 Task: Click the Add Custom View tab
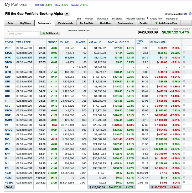pos(166,23)
